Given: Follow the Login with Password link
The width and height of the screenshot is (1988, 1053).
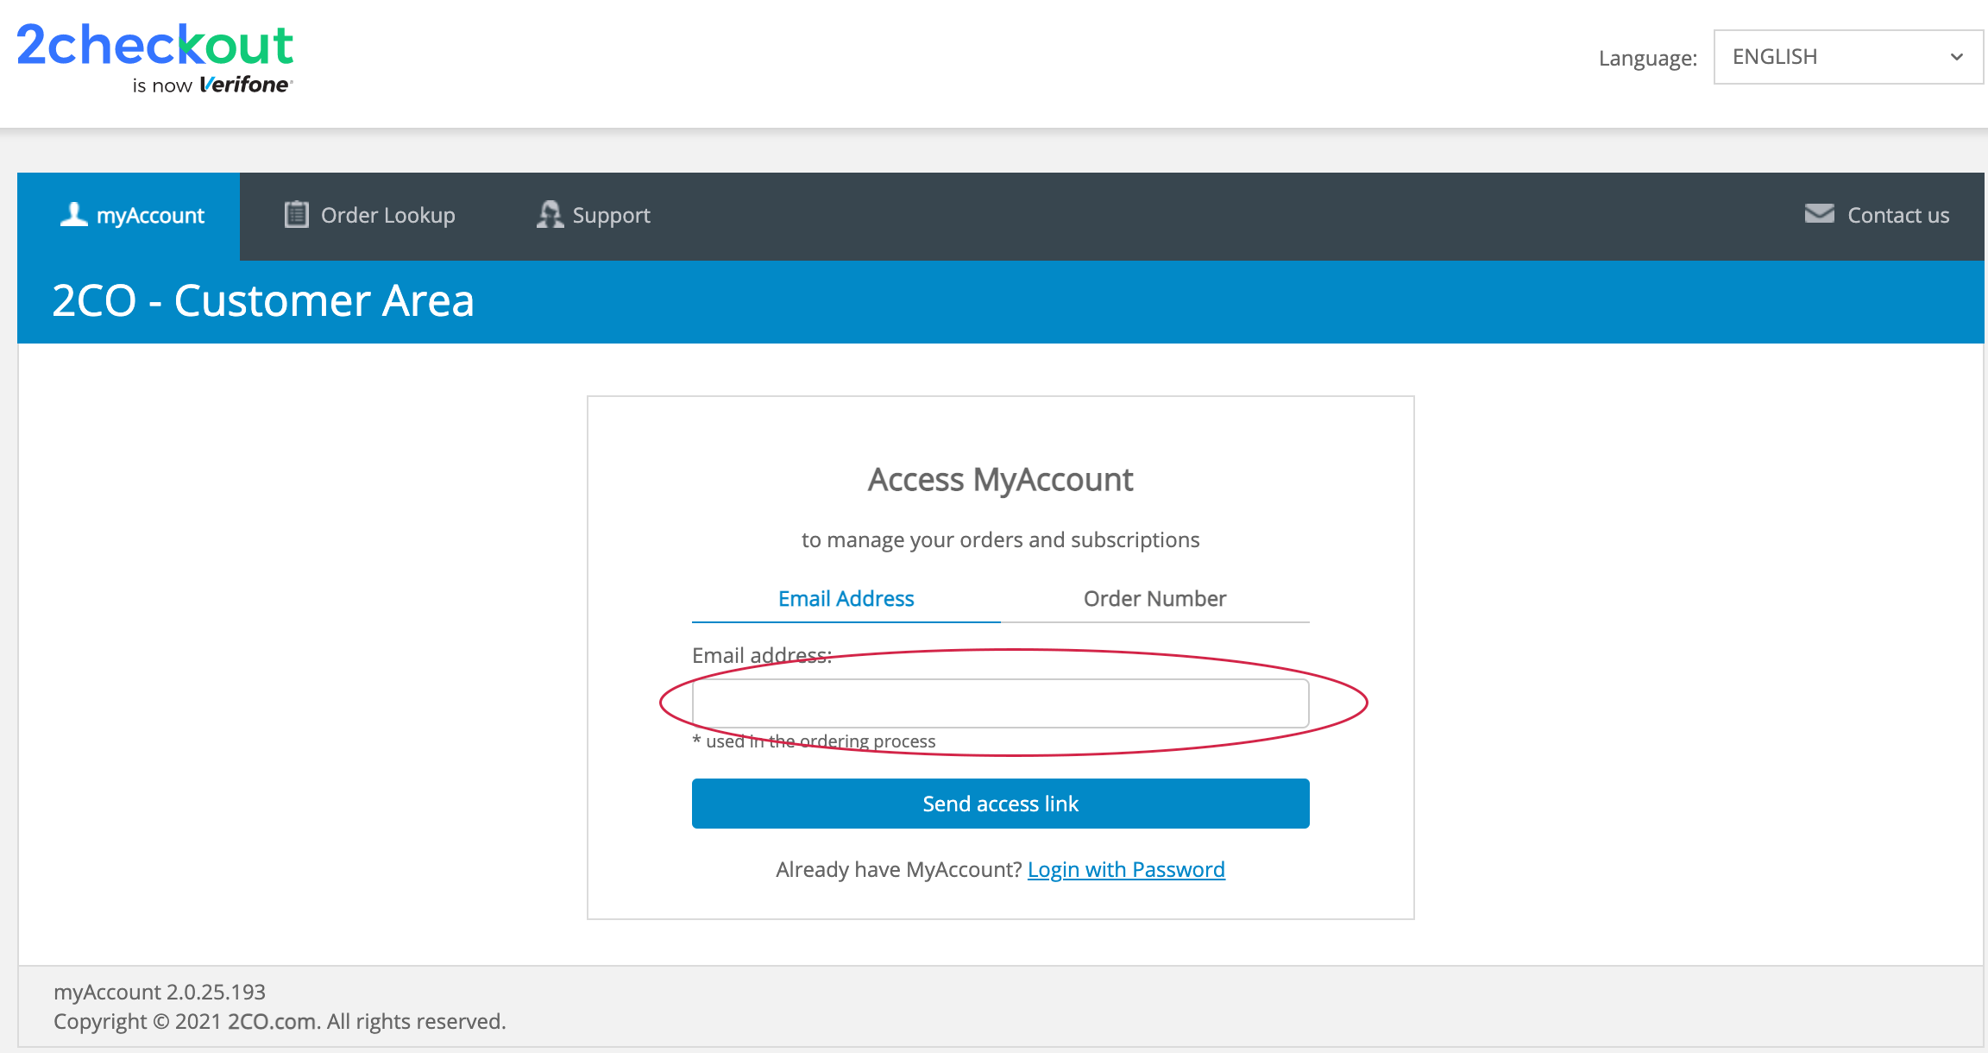Looking at the screenshot, I should point(1126,869).
